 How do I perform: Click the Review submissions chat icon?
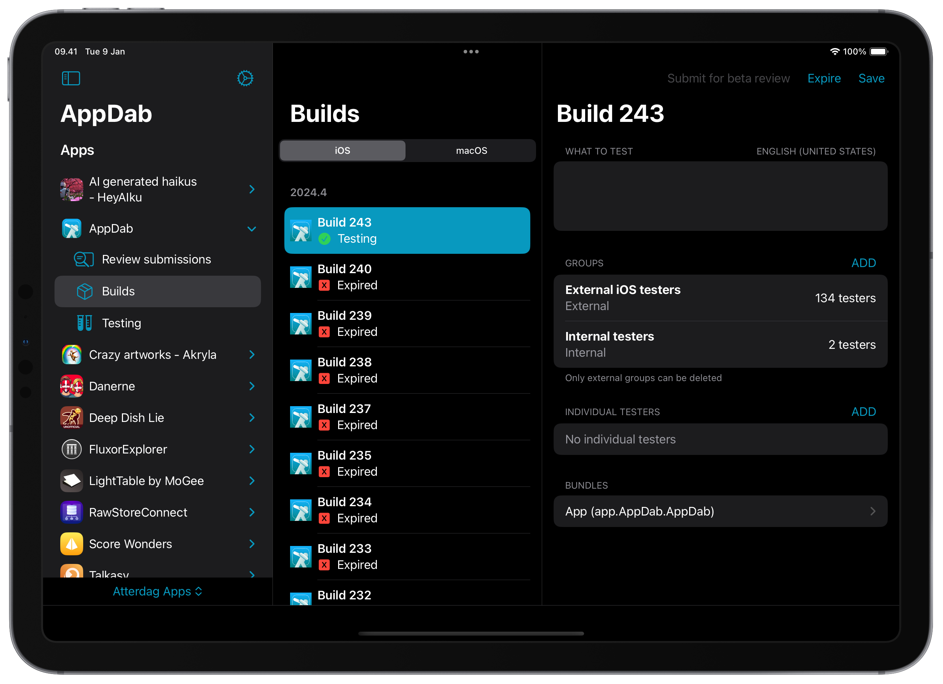(x=84, y=259)
